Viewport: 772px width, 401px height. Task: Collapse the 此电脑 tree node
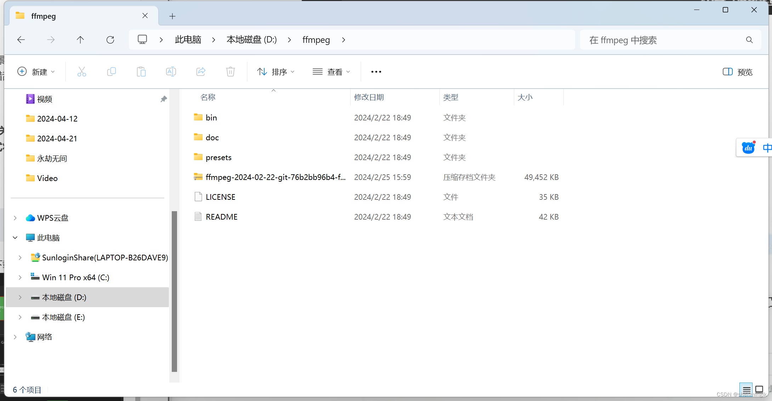point(15,238)
